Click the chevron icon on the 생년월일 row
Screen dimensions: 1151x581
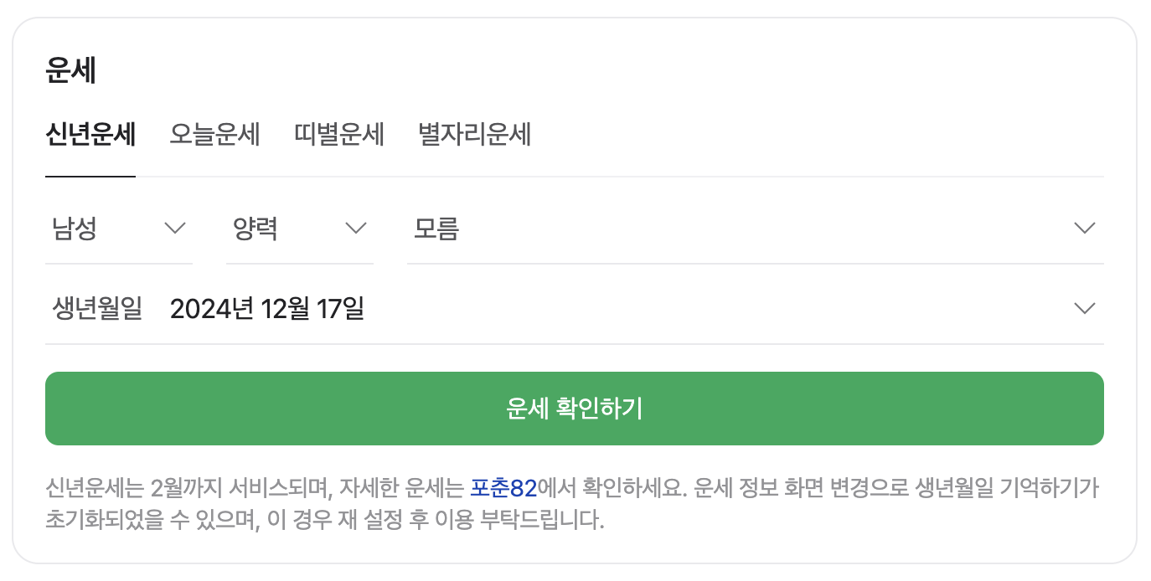pyautogui.click(x=1085, y=308)
